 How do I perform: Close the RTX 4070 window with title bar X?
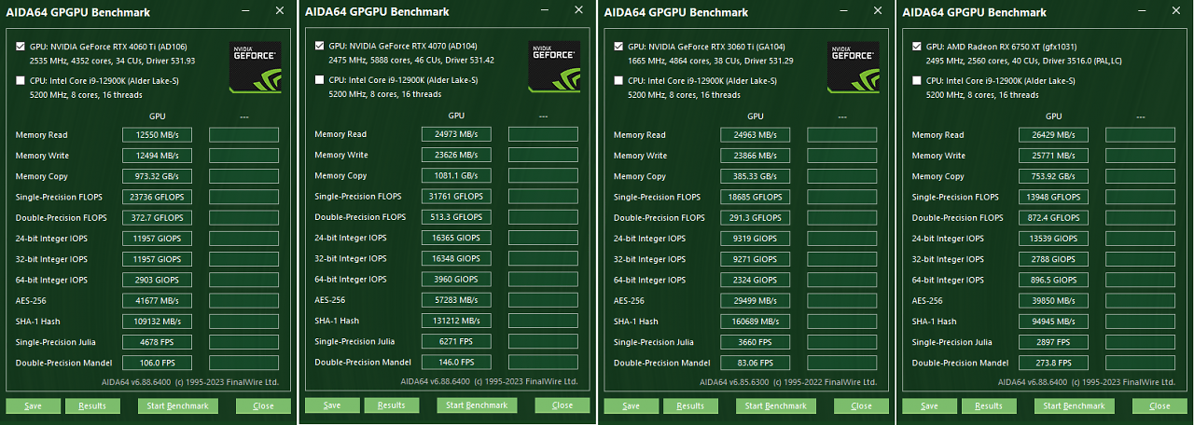579,11
